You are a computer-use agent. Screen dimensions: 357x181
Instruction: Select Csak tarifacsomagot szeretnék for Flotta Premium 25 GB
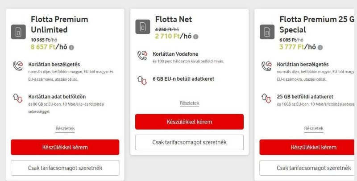307,168
